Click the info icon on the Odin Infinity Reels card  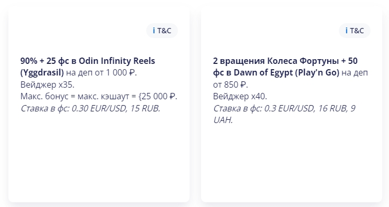point(154,31)
